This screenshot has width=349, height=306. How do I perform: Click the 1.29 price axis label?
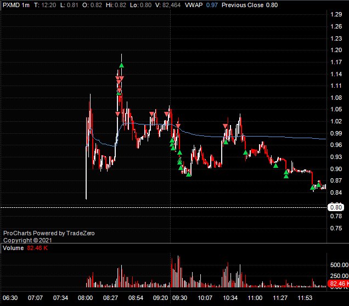336,14
